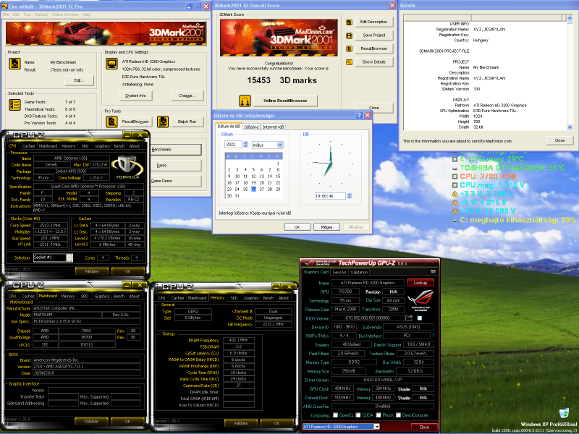Screen dimensions: 579x434
Task: Toggle the CUDA checkbox in GPU-Z
Action: 358,415
